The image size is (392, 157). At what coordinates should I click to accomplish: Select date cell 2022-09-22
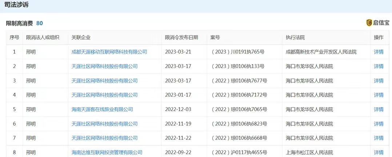pos(178,153)
